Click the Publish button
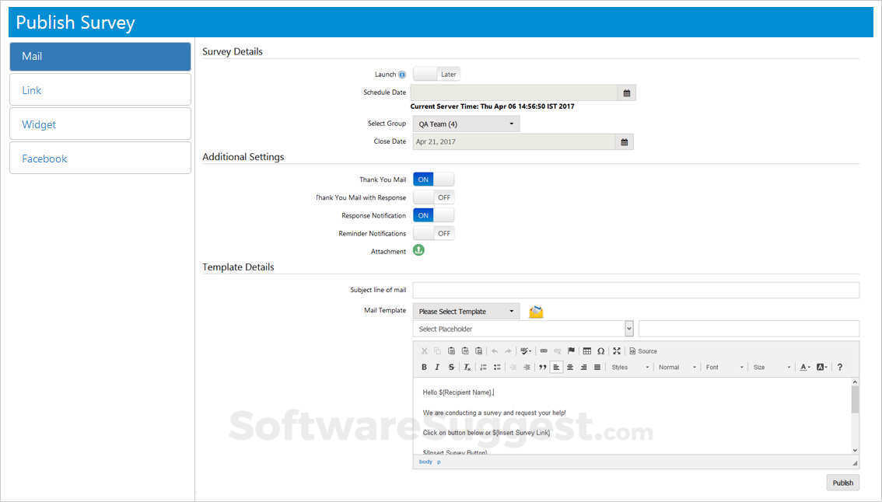The width and height of the screenshot is (882, 502). point(842,483)
